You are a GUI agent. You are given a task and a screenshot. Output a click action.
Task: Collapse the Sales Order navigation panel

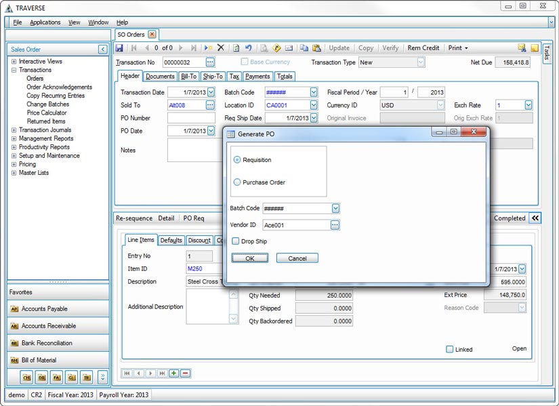point(103,49)
